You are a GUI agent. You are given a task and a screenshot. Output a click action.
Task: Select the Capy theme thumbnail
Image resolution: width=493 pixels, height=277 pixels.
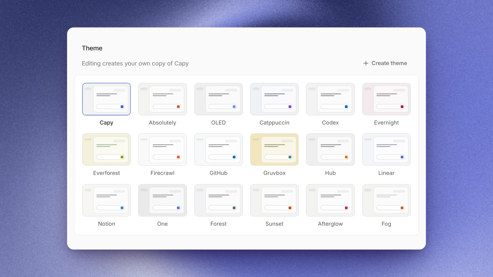(106, 99)
